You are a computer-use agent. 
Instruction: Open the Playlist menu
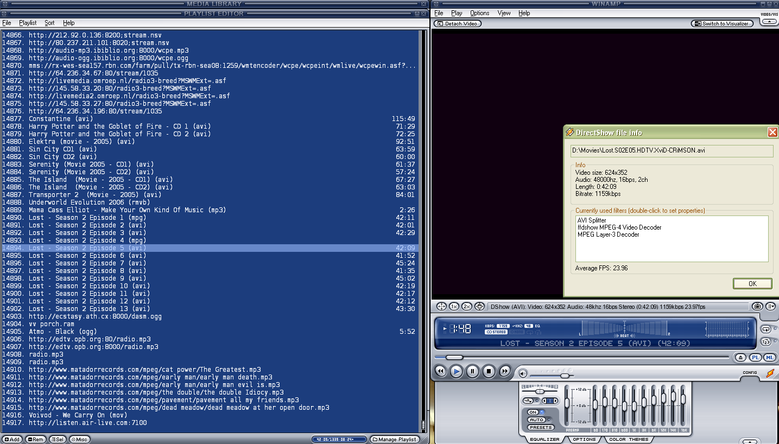28,23
